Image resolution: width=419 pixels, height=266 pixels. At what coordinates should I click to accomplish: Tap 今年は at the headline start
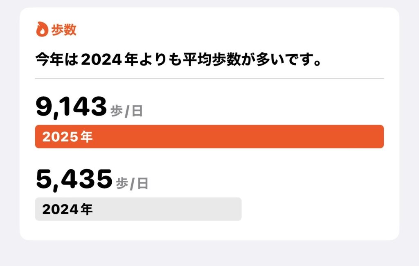(x=57, y=59)
